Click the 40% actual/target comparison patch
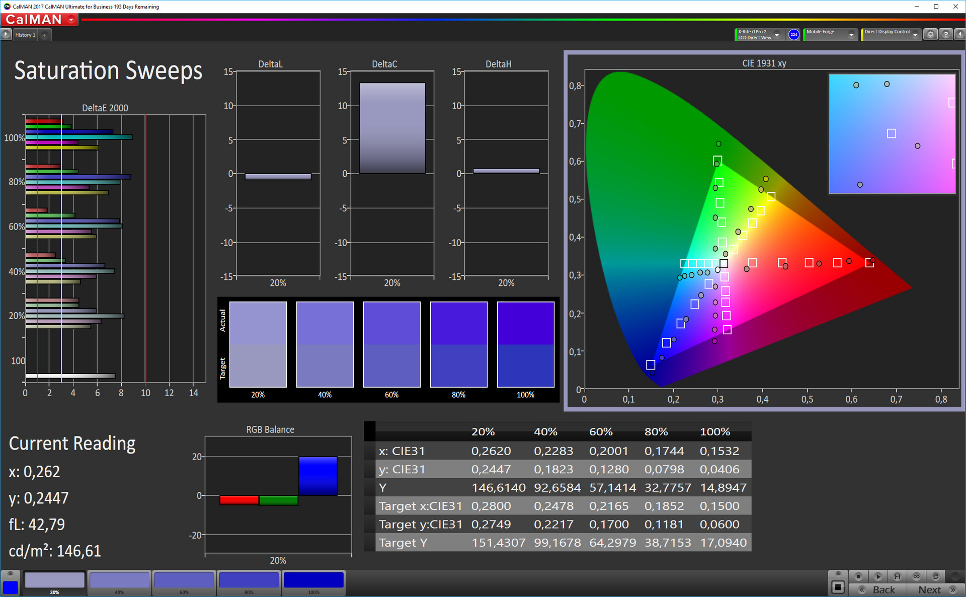The width and height of the screenshot is (966, 597). click(x=325, y=344)
